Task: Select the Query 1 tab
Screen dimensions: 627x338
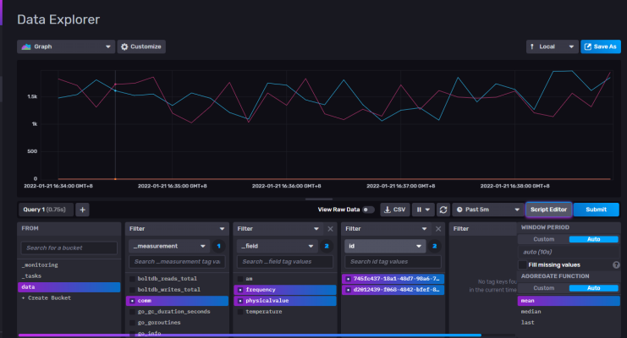Action: (x=44, y=210)
